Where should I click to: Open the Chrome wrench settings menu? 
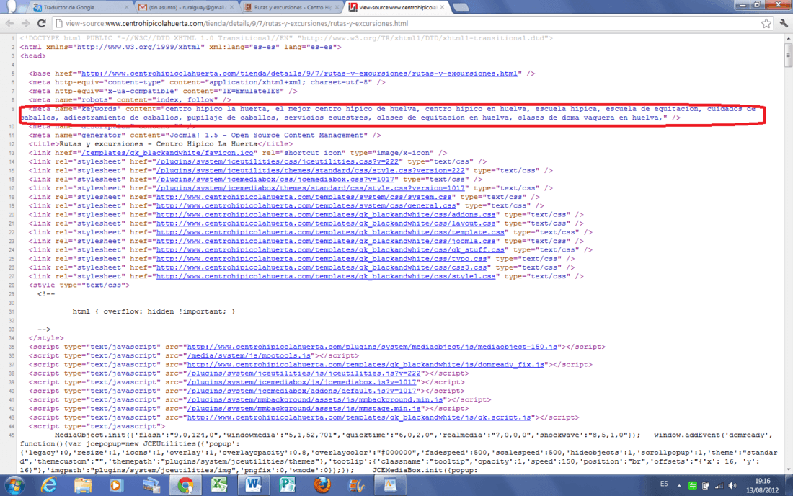pyautogui.click(x=784, y=23)
